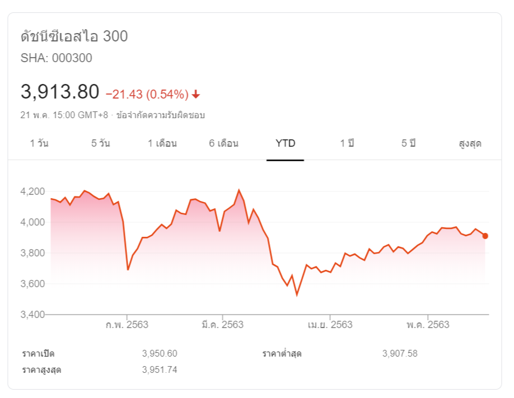
Task: Click the ดัชนีซีเอสไอ 300 title
Action: pos(74,37)
